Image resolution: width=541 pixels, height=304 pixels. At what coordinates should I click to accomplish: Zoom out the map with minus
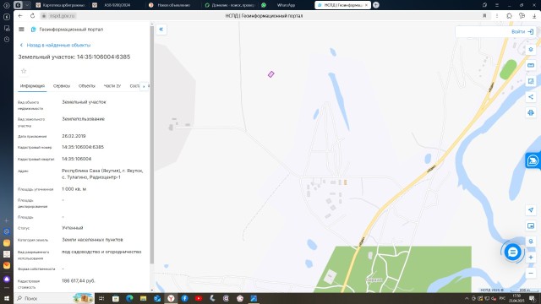[531, 274]
